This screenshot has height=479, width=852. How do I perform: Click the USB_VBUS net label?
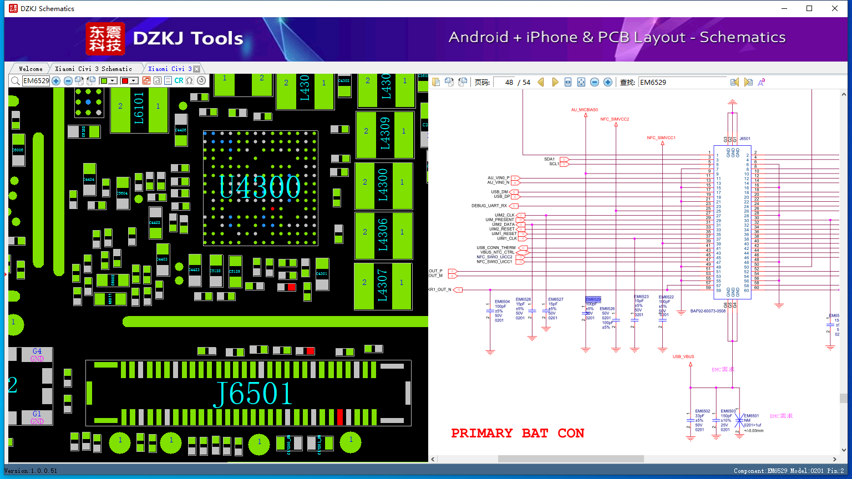(683, 356)
